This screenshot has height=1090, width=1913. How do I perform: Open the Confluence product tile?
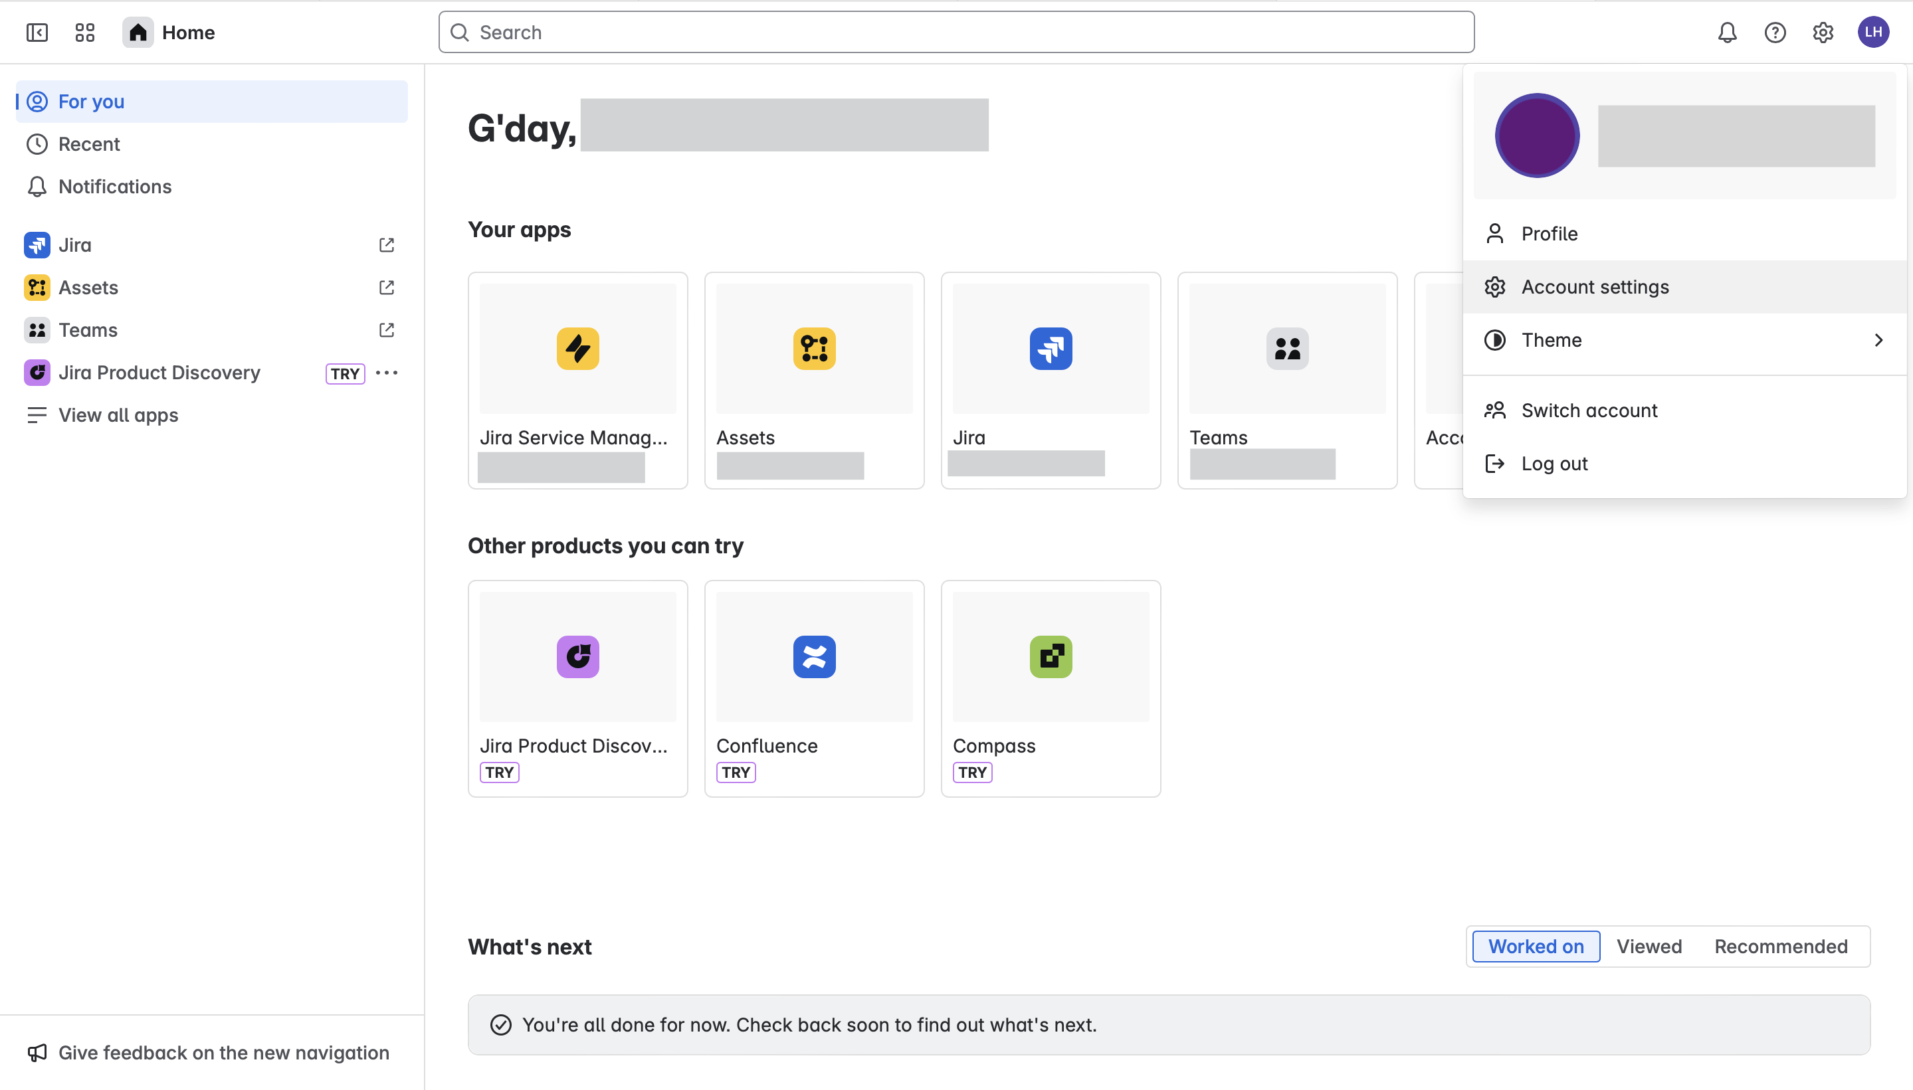coord(814,687)
